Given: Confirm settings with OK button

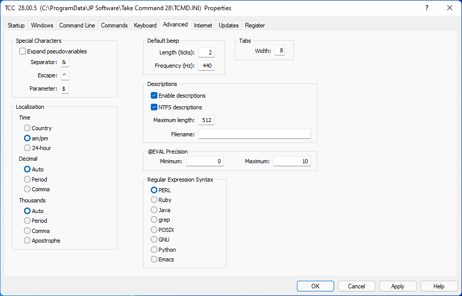Looking at the screenshot, I should pos(315,286).
